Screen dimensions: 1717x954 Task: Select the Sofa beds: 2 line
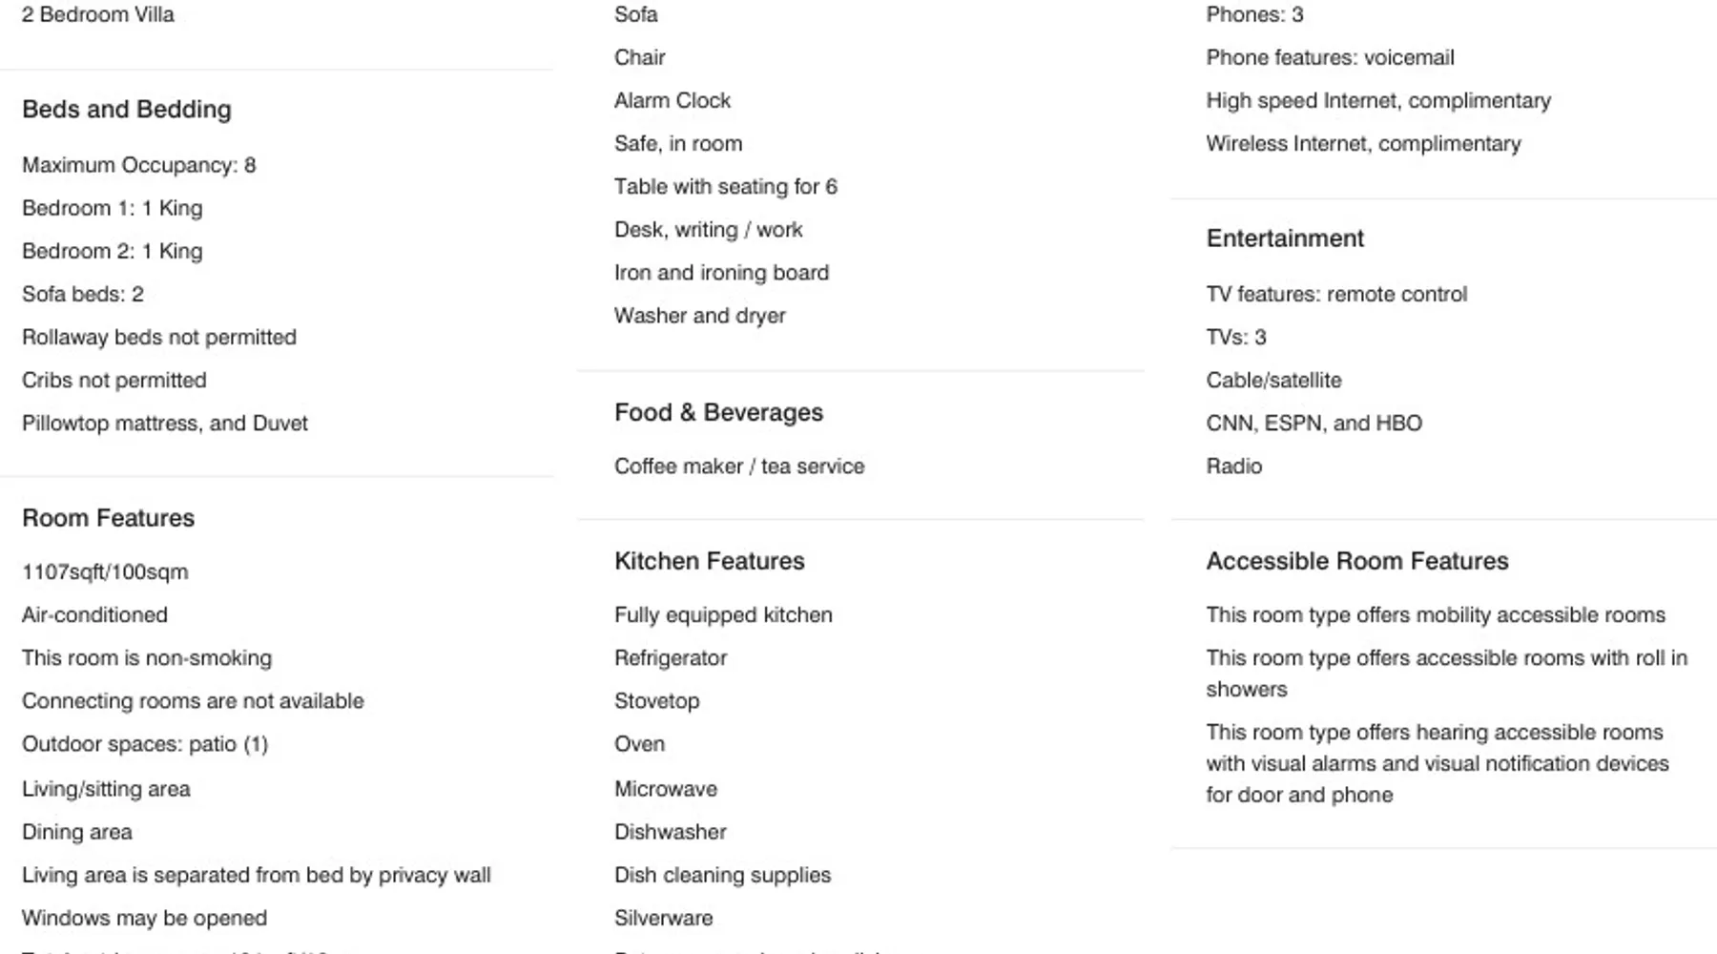(x=83, y=294)
